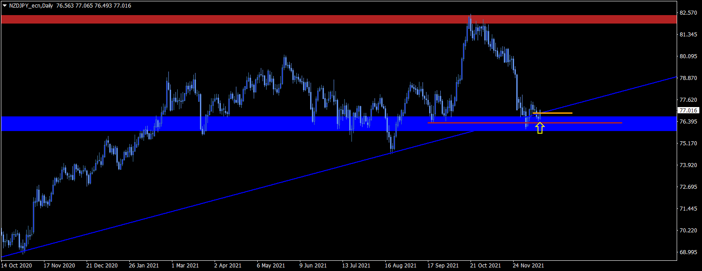Click the 13 Jul 2021 date label
The image size is (702, 271).
click(356, 266)
